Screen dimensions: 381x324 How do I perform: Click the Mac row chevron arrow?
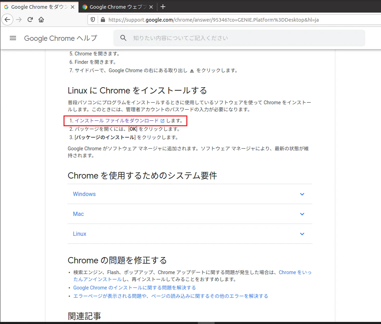302,214
